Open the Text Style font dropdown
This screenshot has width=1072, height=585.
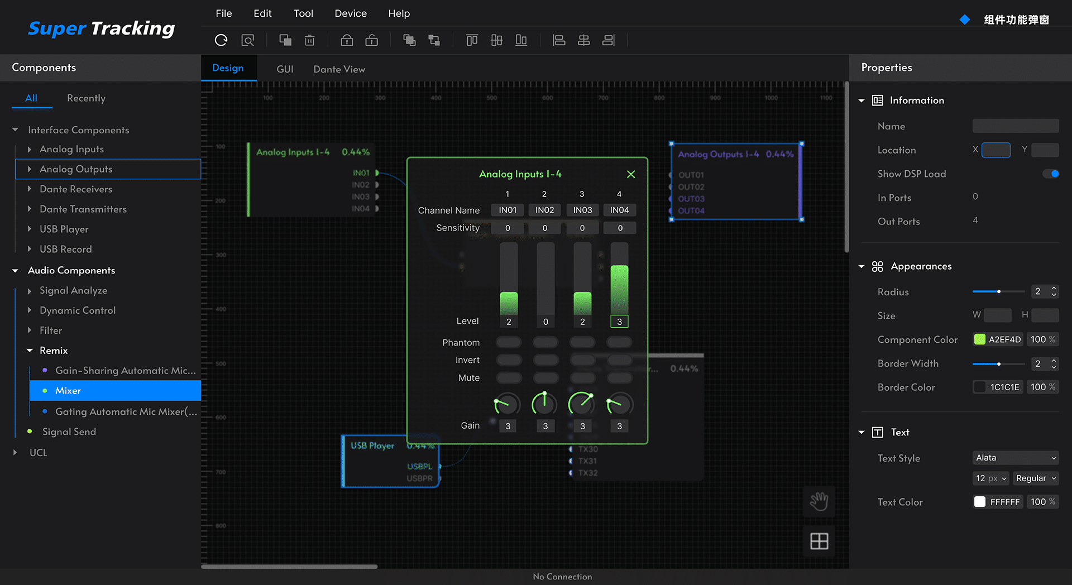point(1015,458)
